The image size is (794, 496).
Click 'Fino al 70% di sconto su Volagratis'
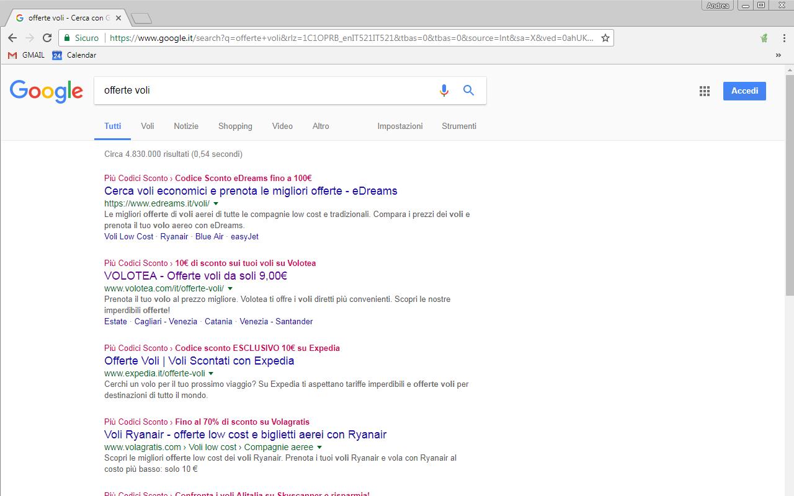(242, 422)
